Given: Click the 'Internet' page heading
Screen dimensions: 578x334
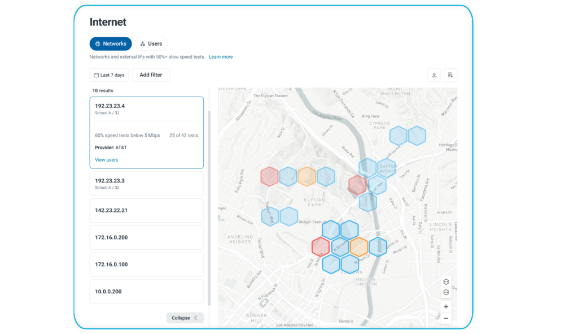Looking at the screenshot, I should click(108, 22).
